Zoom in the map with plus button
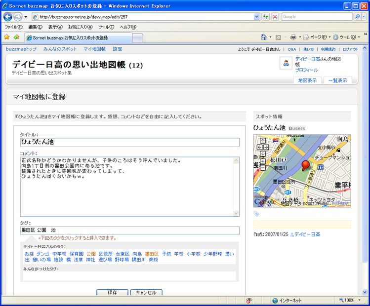370x306 pixels. (263, 161)
